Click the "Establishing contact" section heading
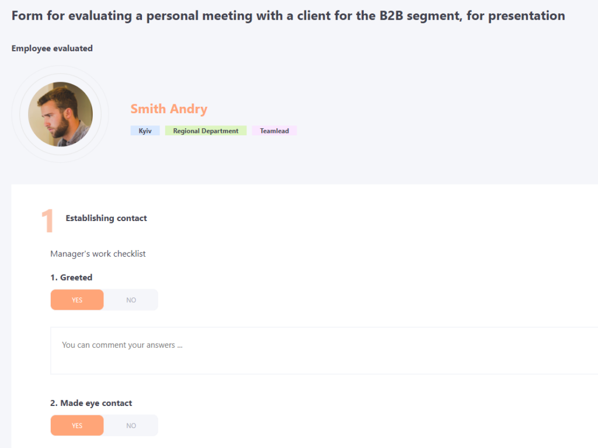Viewport: 598px width, 448px height. [106, 218]
